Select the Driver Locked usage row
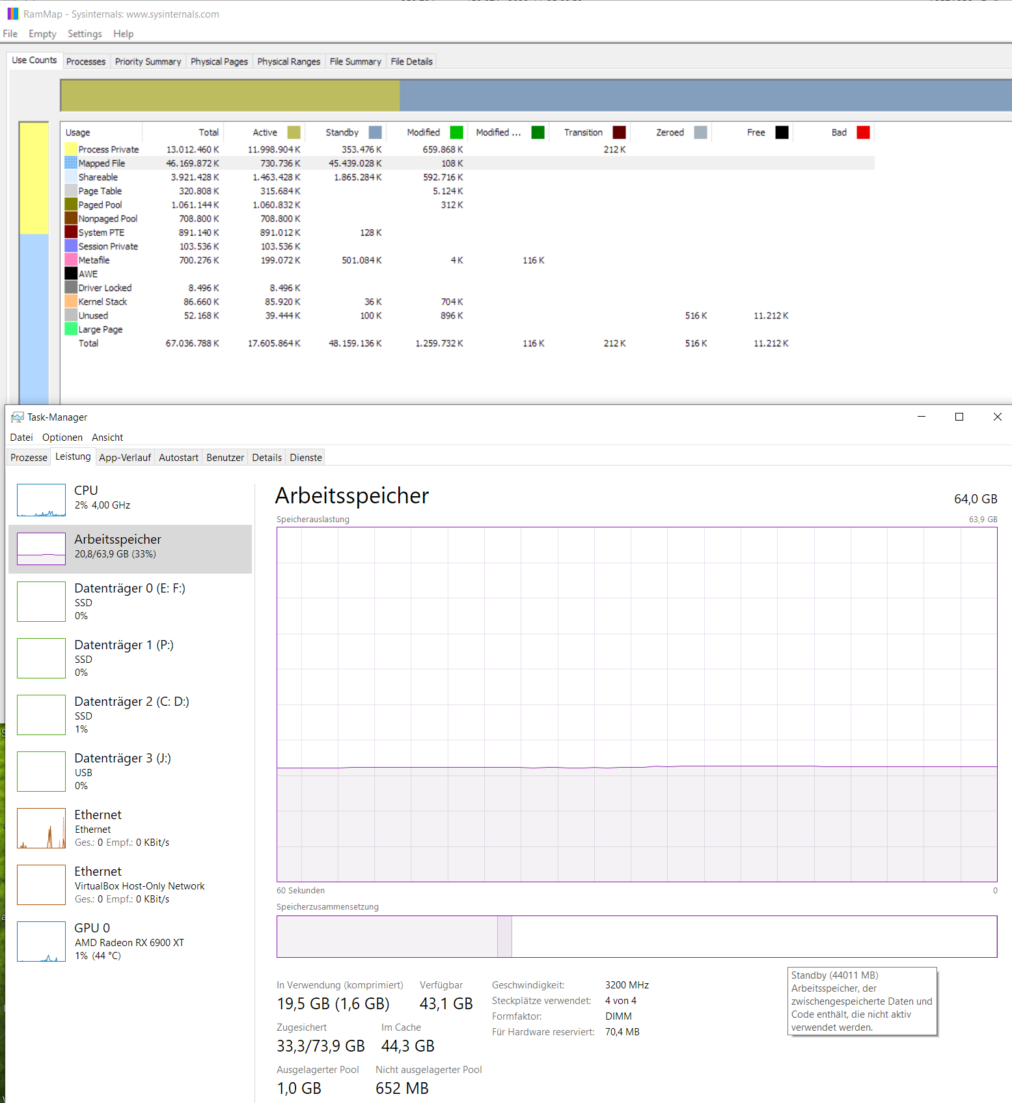This screenshot has height=1103, width=1012. click(468, 288)
